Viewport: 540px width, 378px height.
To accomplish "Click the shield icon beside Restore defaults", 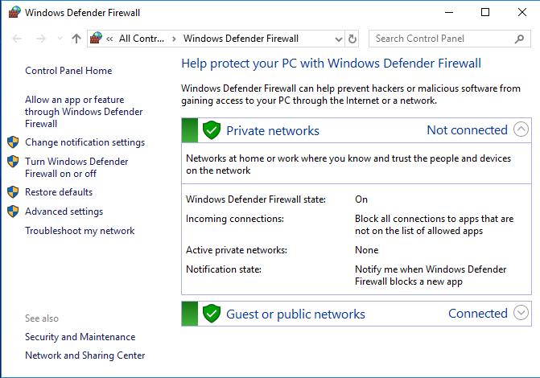I will coord(13,192).
